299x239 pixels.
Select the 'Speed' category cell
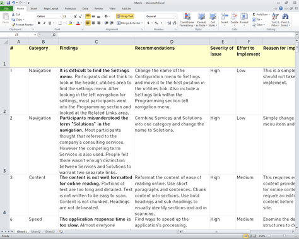44,223
